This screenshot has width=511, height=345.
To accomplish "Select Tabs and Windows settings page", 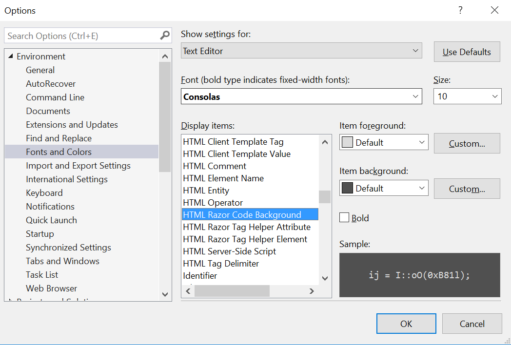I will coord(62,261).
